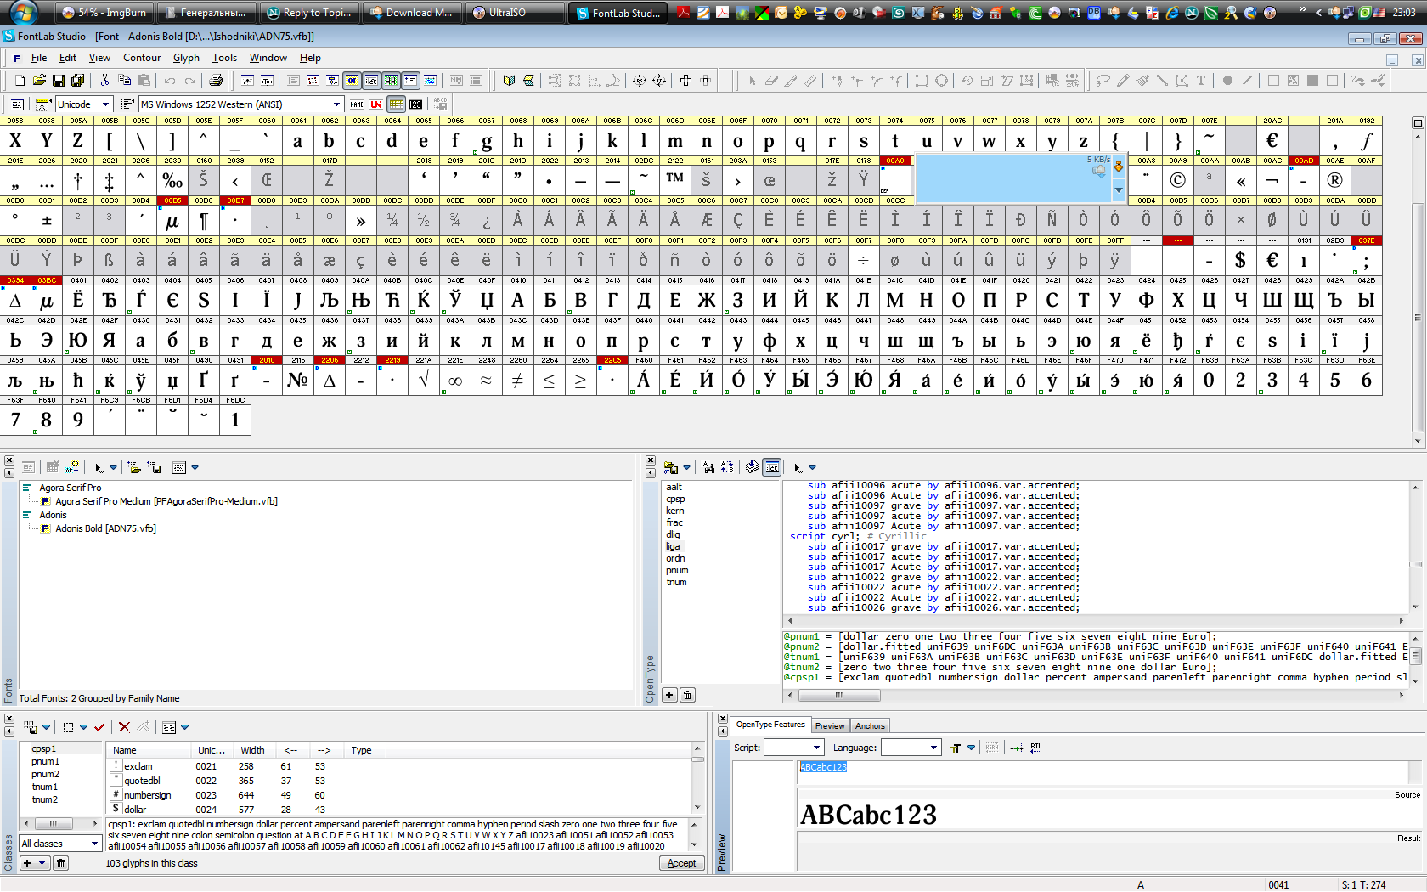
Task: Select the tnum2 class in Classes list
Action: 45,799
